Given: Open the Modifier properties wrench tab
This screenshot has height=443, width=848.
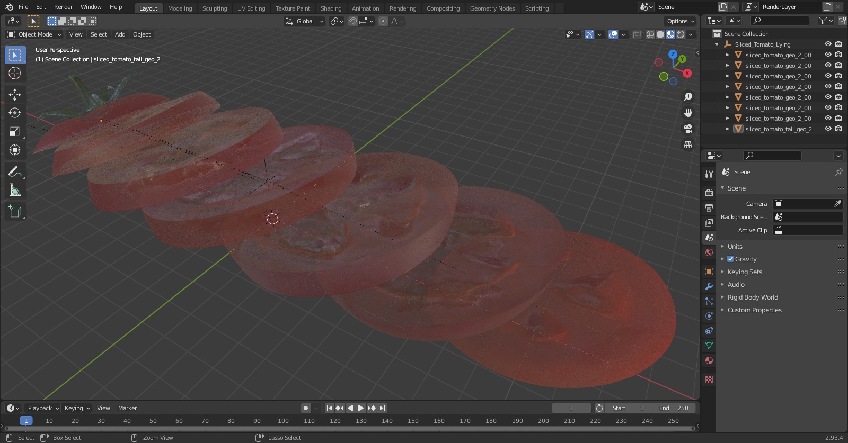Looking at the screenshot, I should click(709, 286).
